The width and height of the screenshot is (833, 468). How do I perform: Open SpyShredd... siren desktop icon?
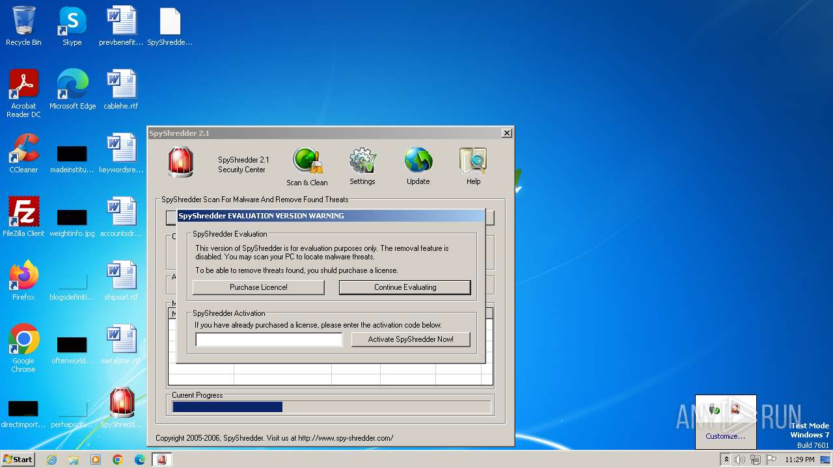pyautogui.click(x=121, y=408)
